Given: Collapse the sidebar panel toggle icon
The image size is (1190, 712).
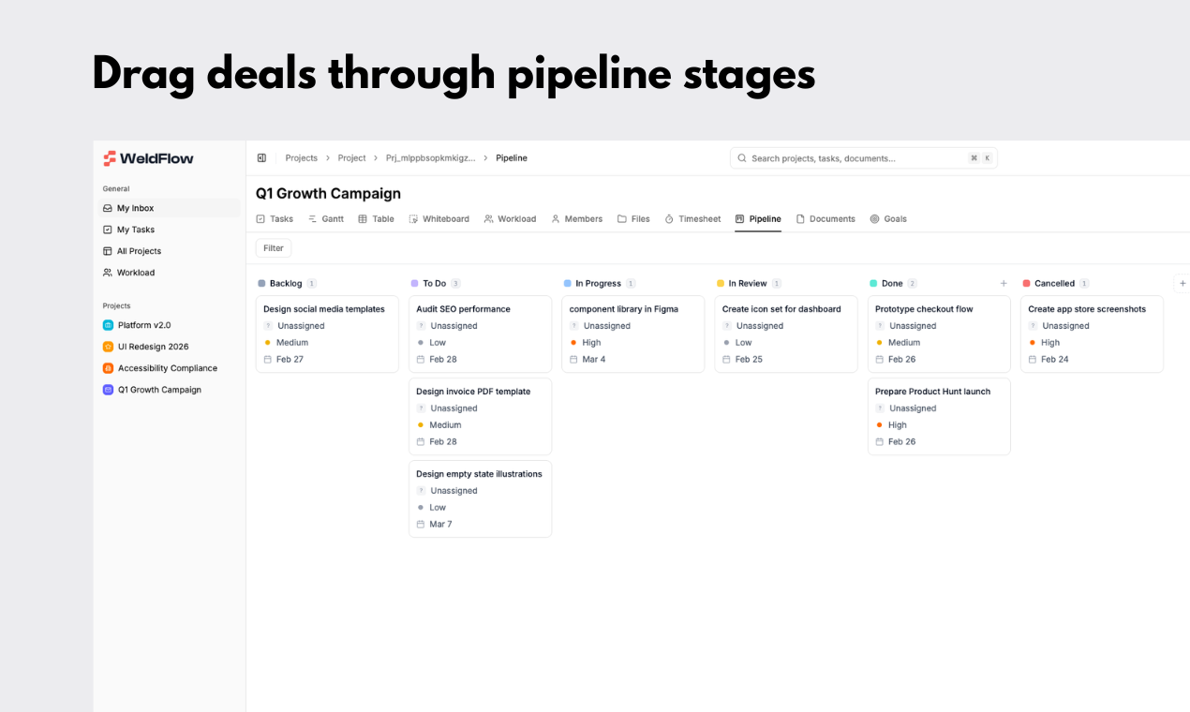Looking at the screenshot, I should click(261, 158).
